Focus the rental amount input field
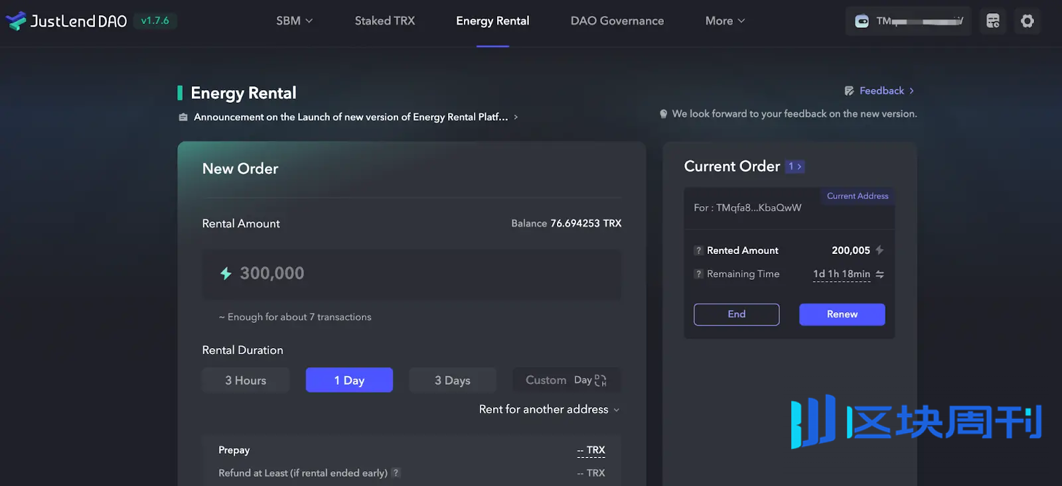Viewport: 1062px width, 486px height. coord(412,274)
